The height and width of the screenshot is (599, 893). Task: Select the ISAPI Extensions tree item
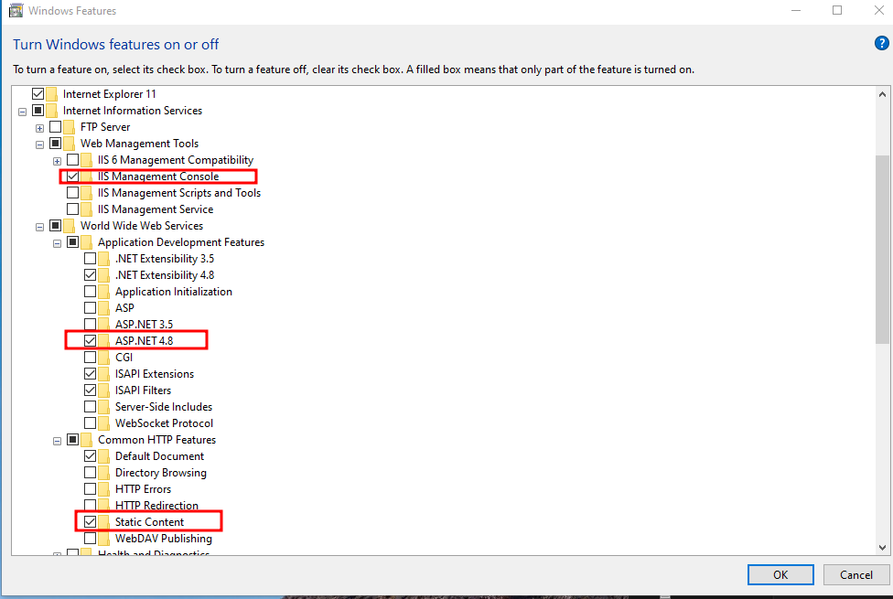click(x=154, y=374)
